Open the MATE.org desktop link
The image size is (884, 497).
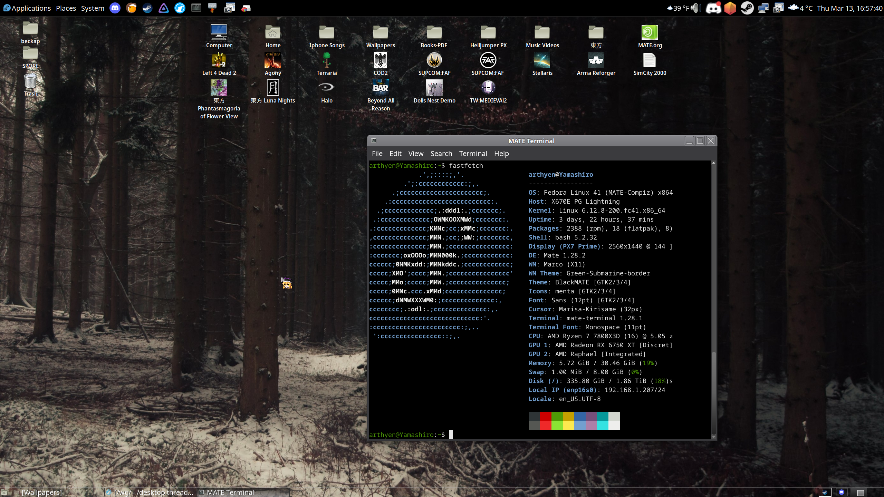[650, 37]
